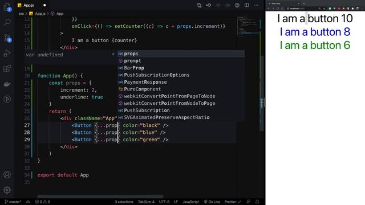This screenshot has height=205, width=365.
Task: Click the UTF-8 encoding indicator
Action: (164, 202)
